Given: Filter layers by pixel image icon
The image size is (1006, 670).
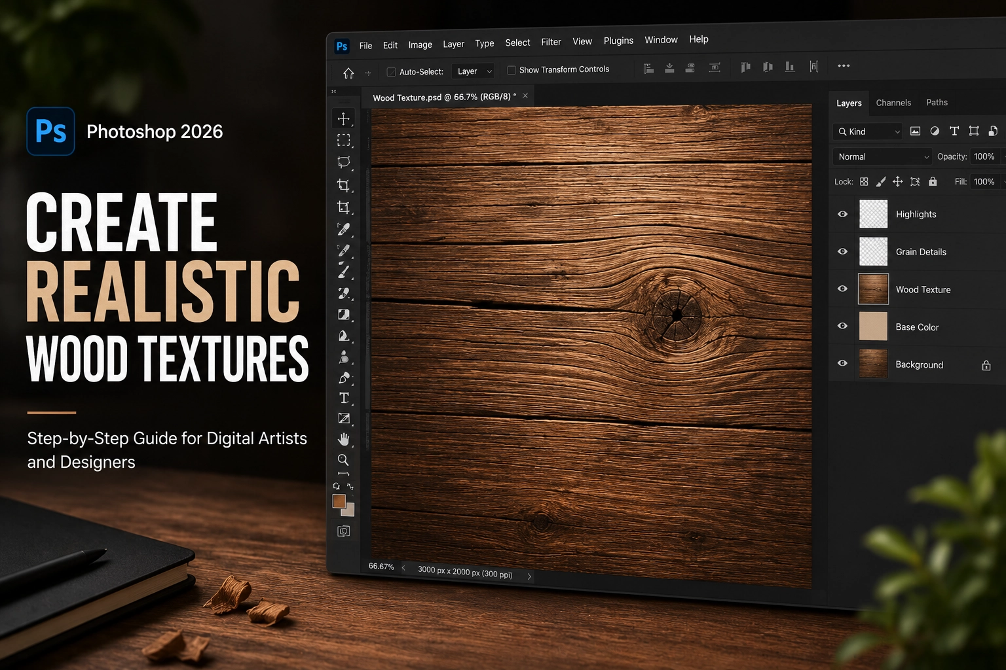Looking at the screenshot, I should coord(915,131).
